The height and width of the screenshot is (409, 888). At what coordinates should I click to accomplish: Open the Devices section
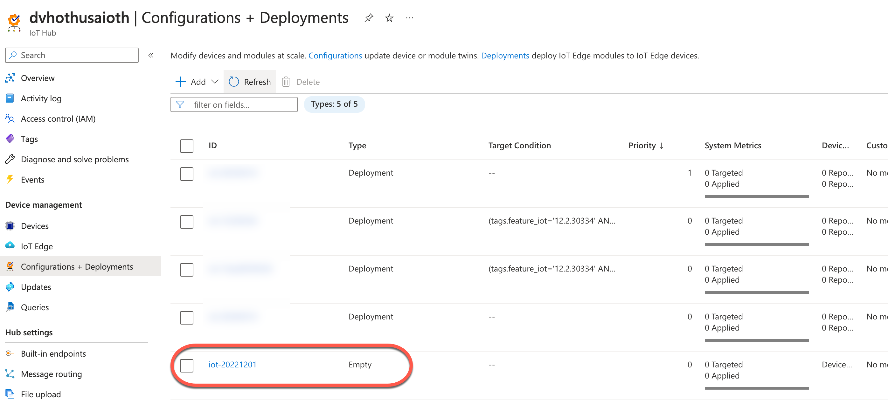(x=35, y=226)
